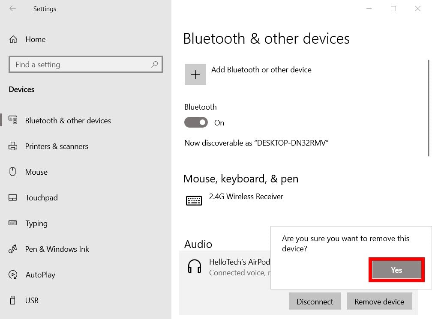Click the headphones icon for HelloTech's AirPods

pyautogui.click(x=194, y=266)
